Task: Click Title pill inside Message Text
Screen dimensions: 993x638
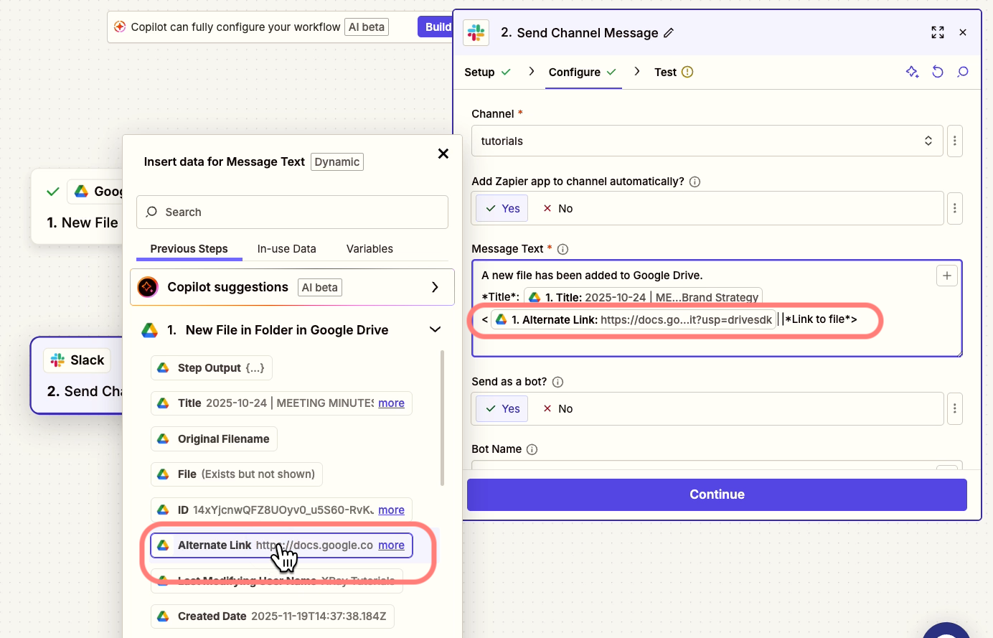Action: [643, 297]
